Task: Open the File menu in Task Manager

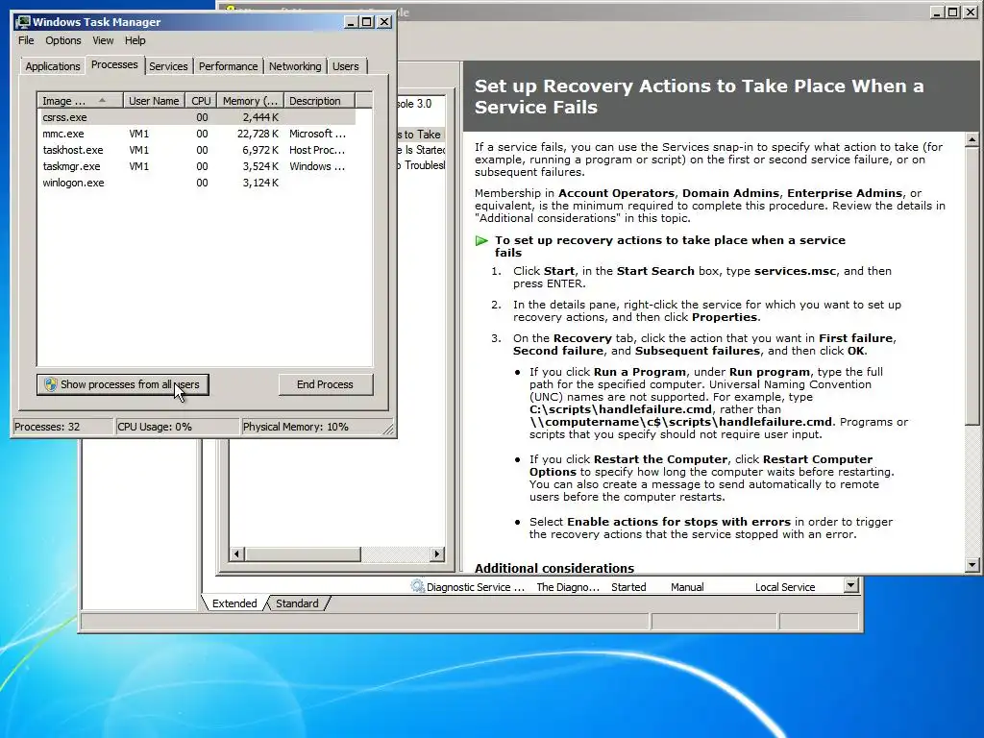Action: [26, 40]
